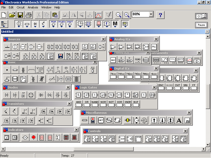Viewport: 211px width, 158px height.
Task: Open the display graphs icon
Action: coord(98,15)
